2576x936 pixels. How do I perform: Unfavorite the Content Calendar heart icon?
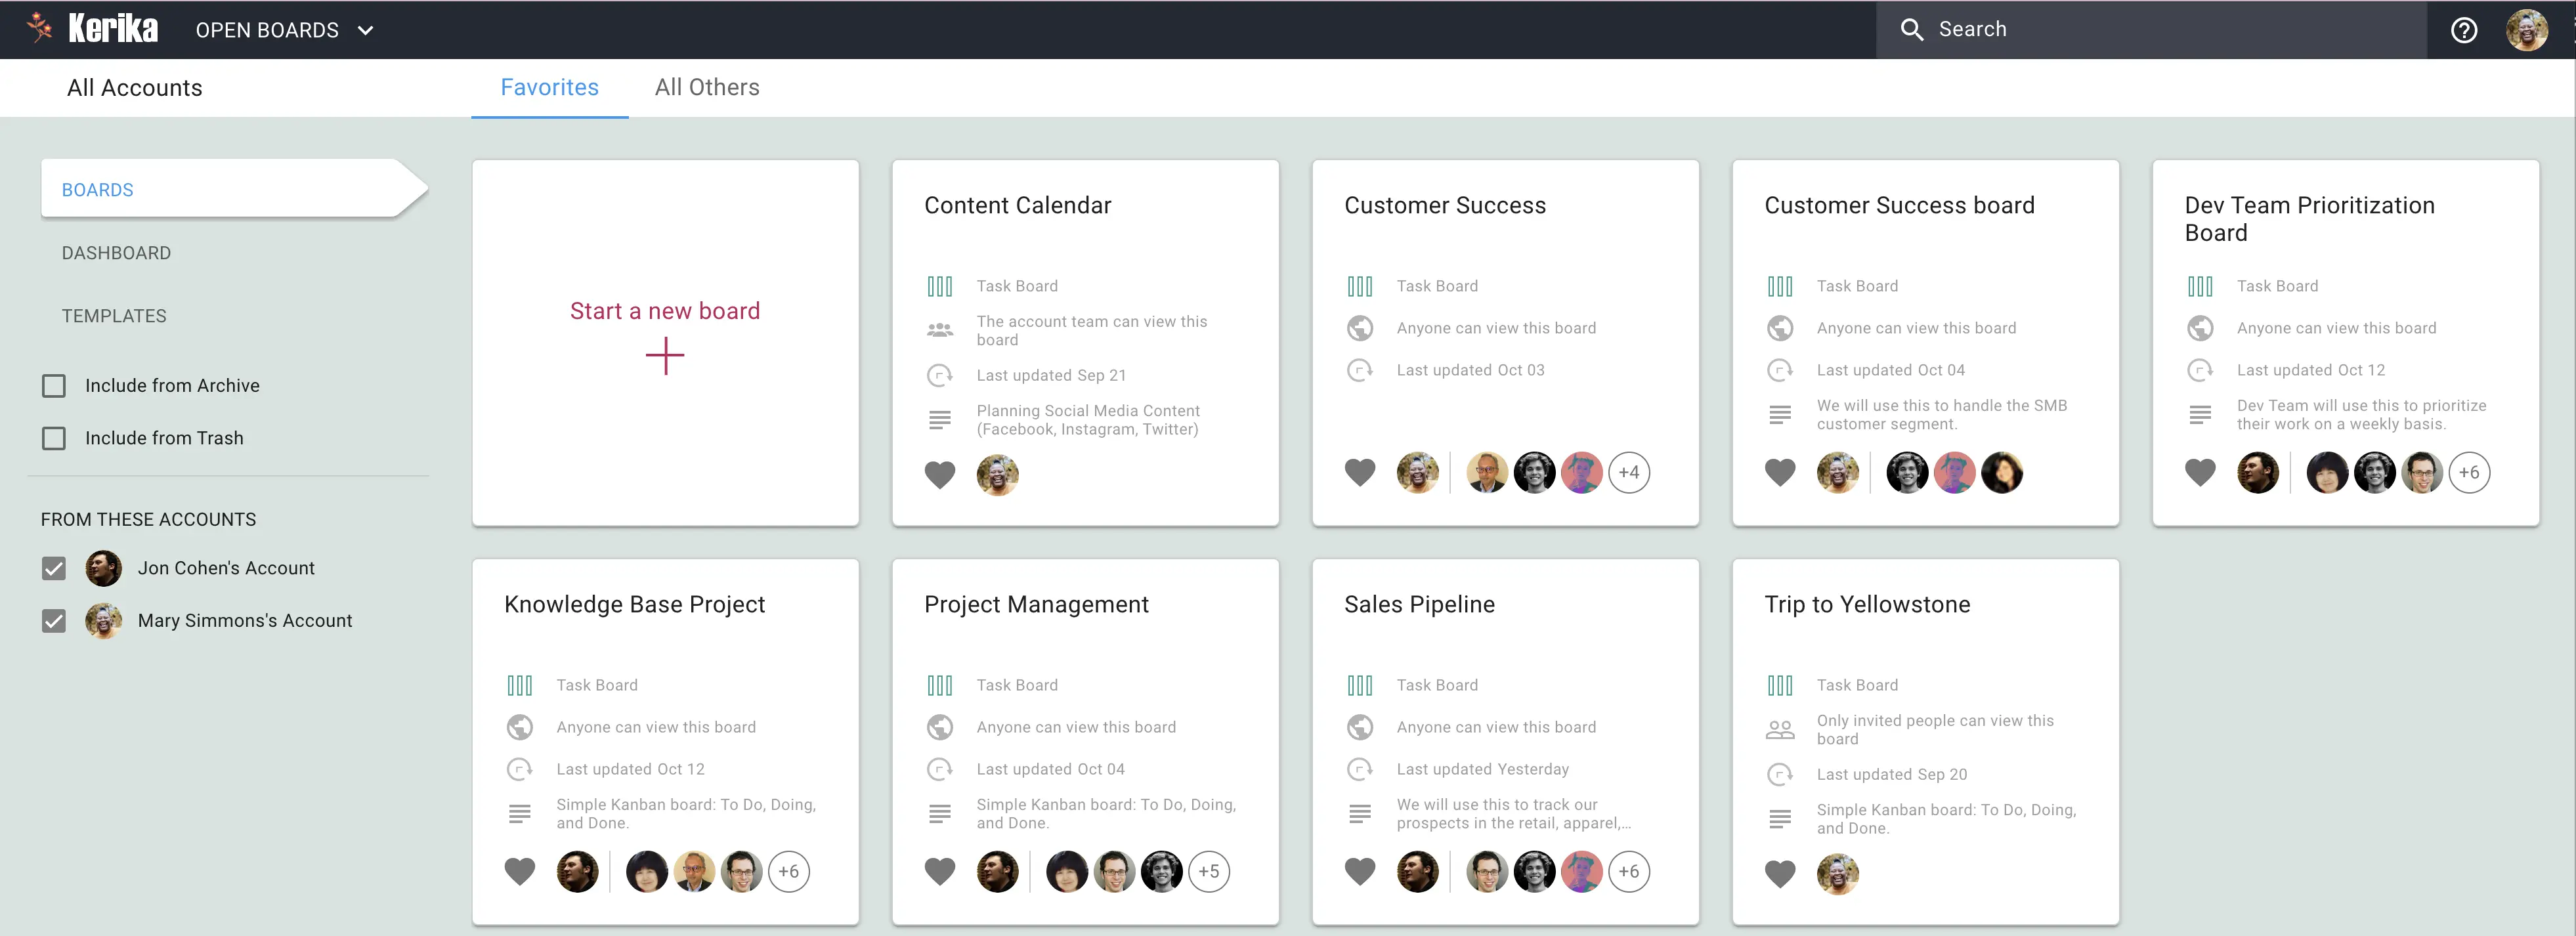[939, 474]
